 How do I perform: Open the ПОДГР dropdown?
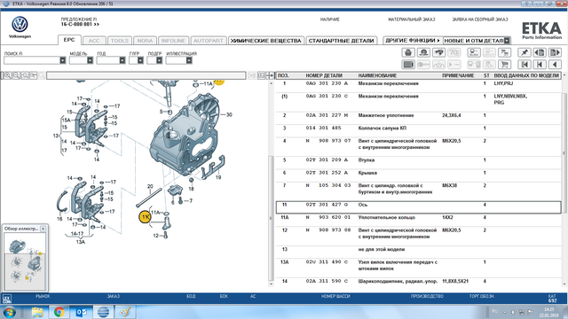point(160,60)
